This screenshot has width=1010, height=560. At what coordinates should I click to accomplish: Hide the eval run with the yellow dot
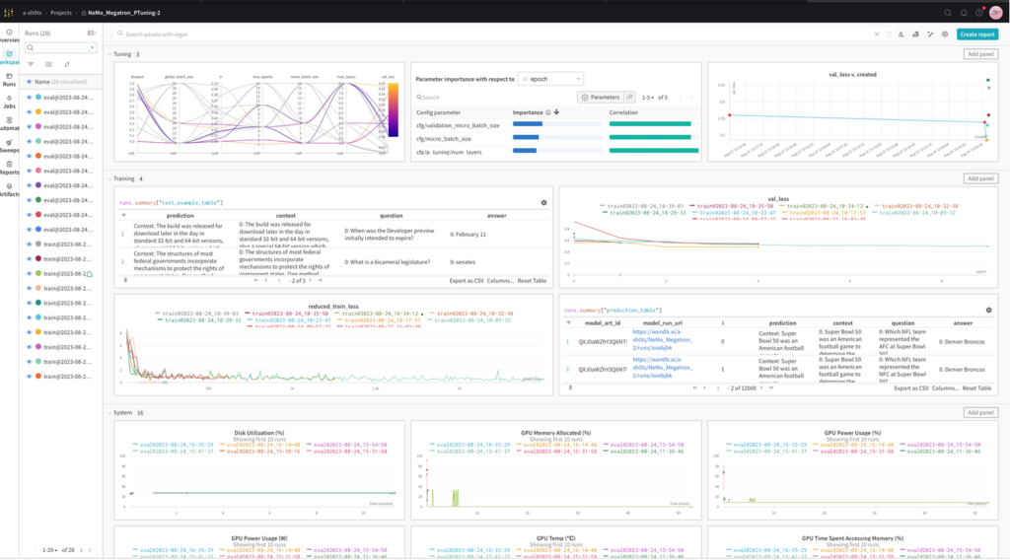coord(29,112)
